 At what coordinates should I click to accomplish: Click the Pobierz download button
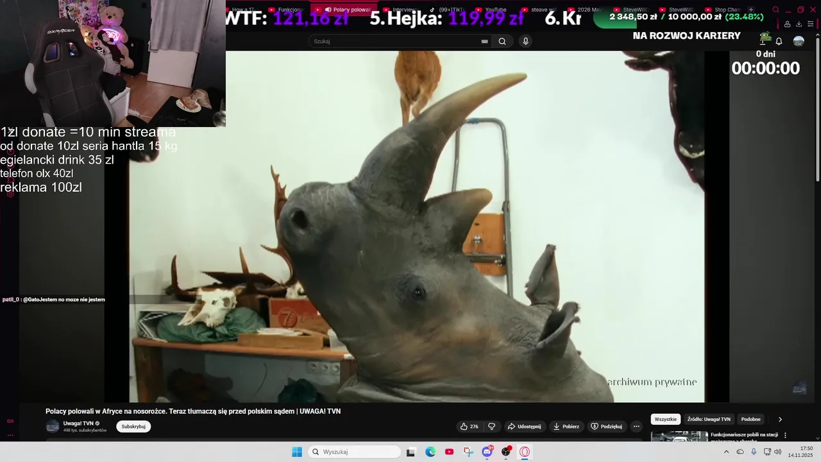point(566,426)
